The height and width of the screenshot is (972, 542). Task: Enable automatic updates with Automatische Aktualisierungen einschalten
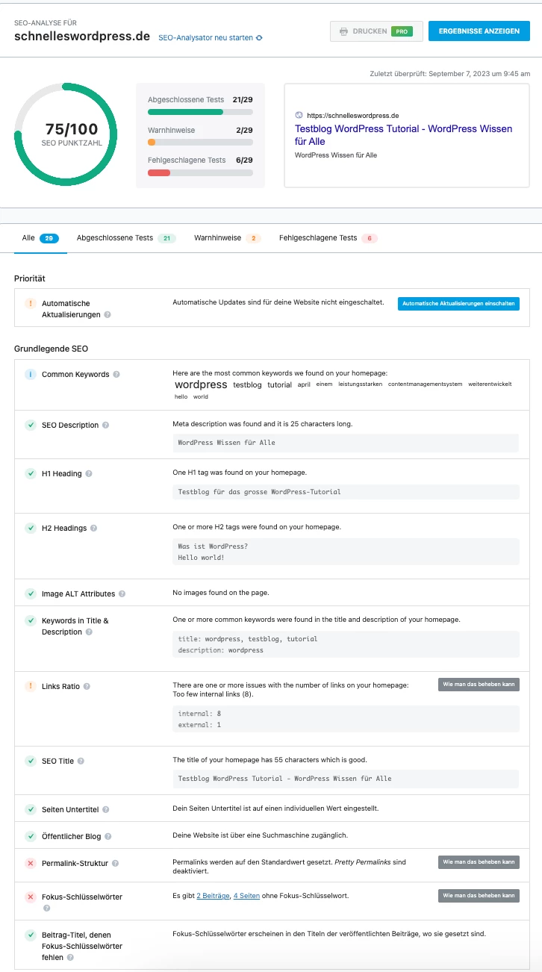(458, 304)
